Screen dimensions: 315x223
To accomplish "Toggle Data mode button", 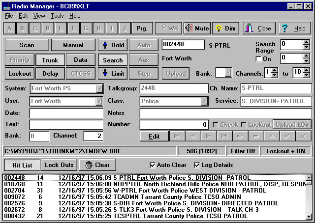I will point(81,60).
